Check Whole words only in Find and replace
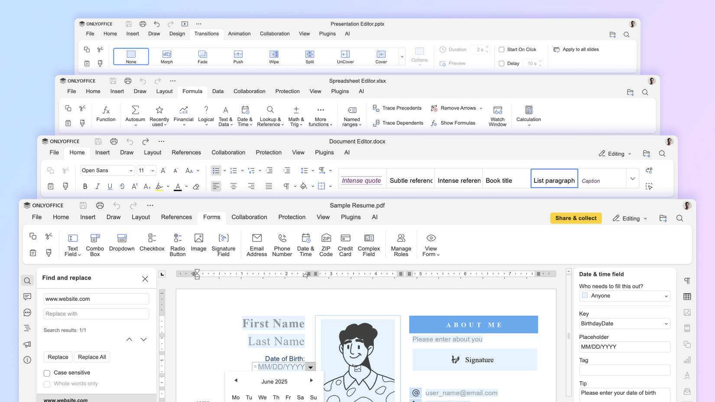Viewport: 715px width, 402px height. tap(47, 384)
